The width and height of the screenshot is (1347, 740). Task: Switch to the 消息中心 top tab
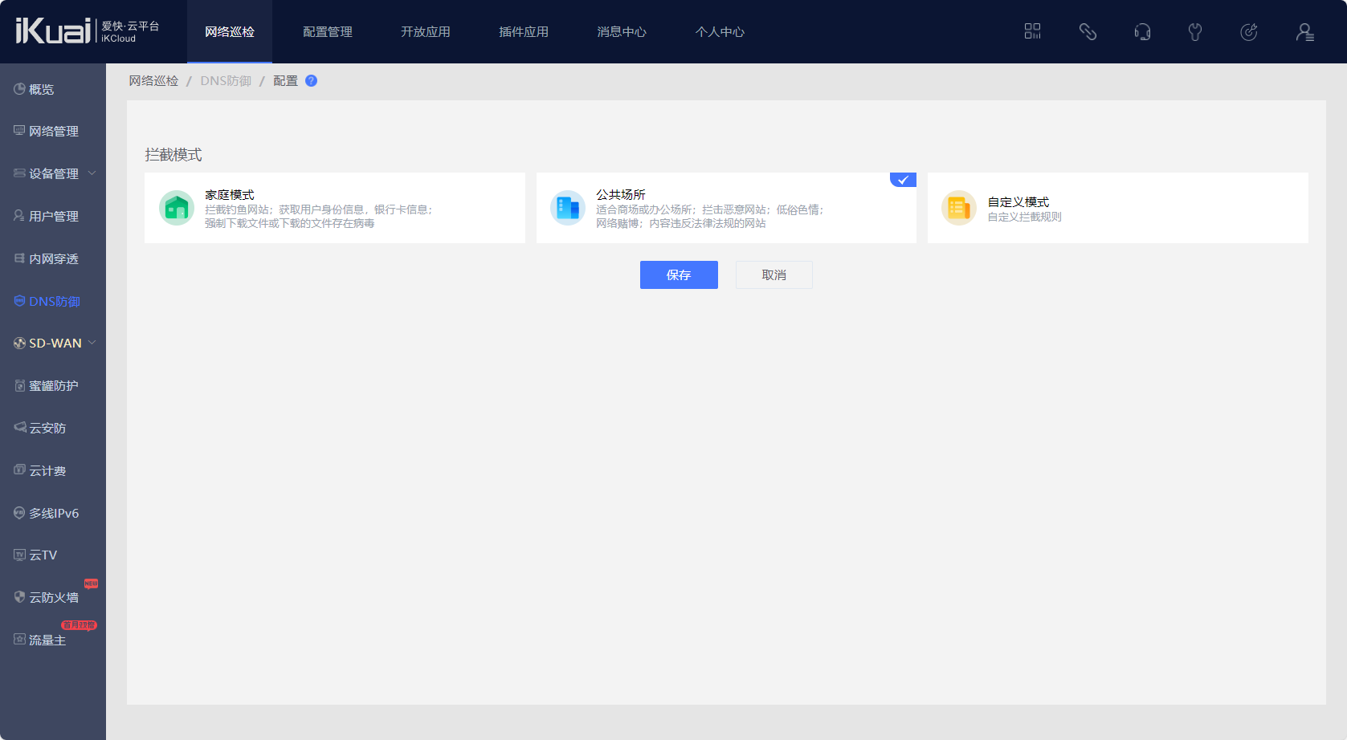(x=622, y=31)
